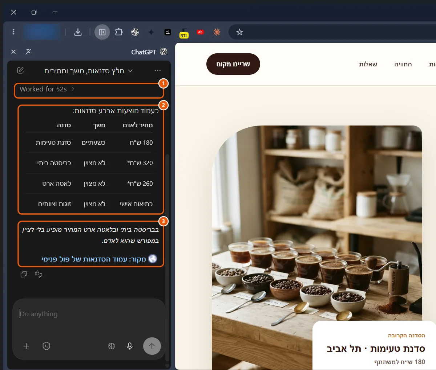Send message with the up-arrow button
The height and width of the screenshot is (370, 436).
point(152,346)
